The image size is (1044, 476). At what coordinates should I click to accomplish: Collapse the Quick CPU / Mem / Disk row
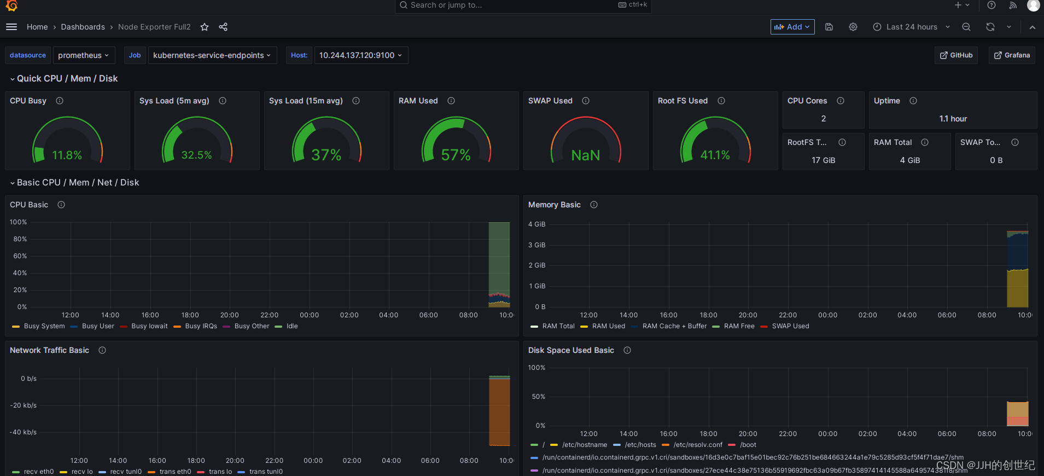[x=64, y=79]
